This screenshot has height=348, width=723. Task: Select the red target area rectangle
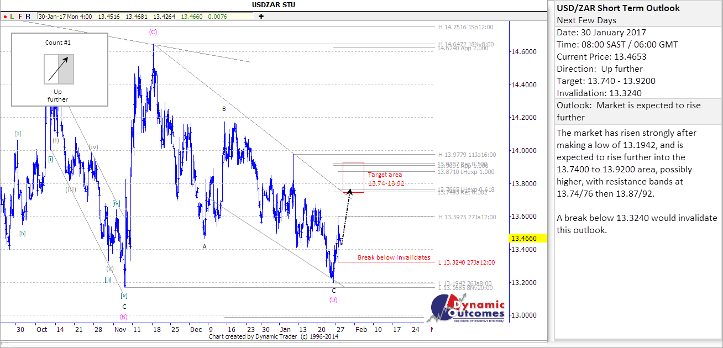tap(353, 177)
